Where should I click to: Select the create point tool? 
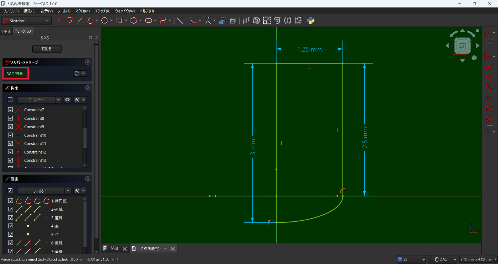(x=59, y=21)
